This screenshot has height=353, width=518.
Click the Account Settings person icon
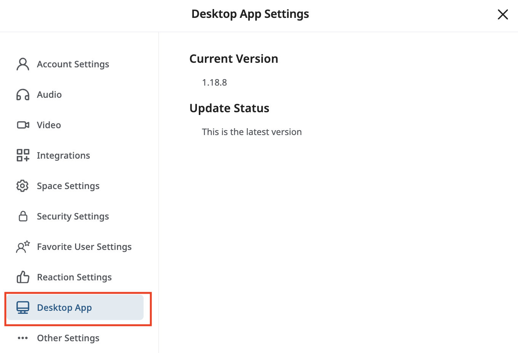tap(22, 64)
